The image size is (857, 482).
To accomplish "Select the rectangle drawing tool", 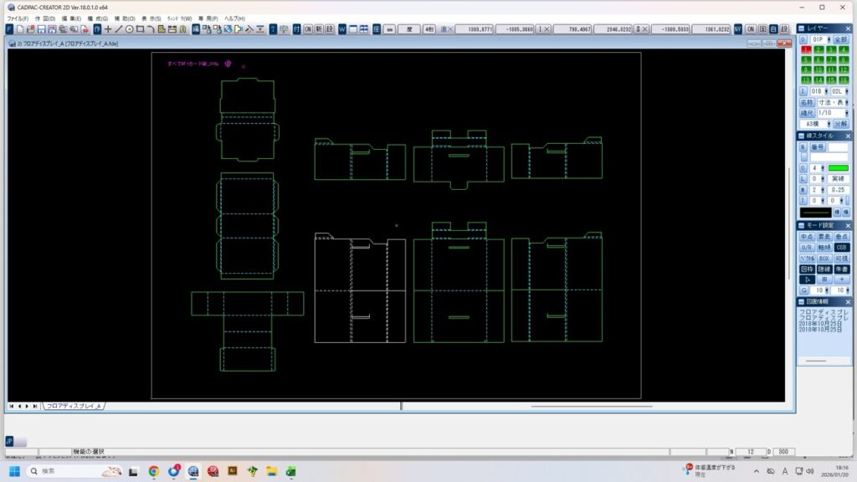I will click(x=140, y=29).
